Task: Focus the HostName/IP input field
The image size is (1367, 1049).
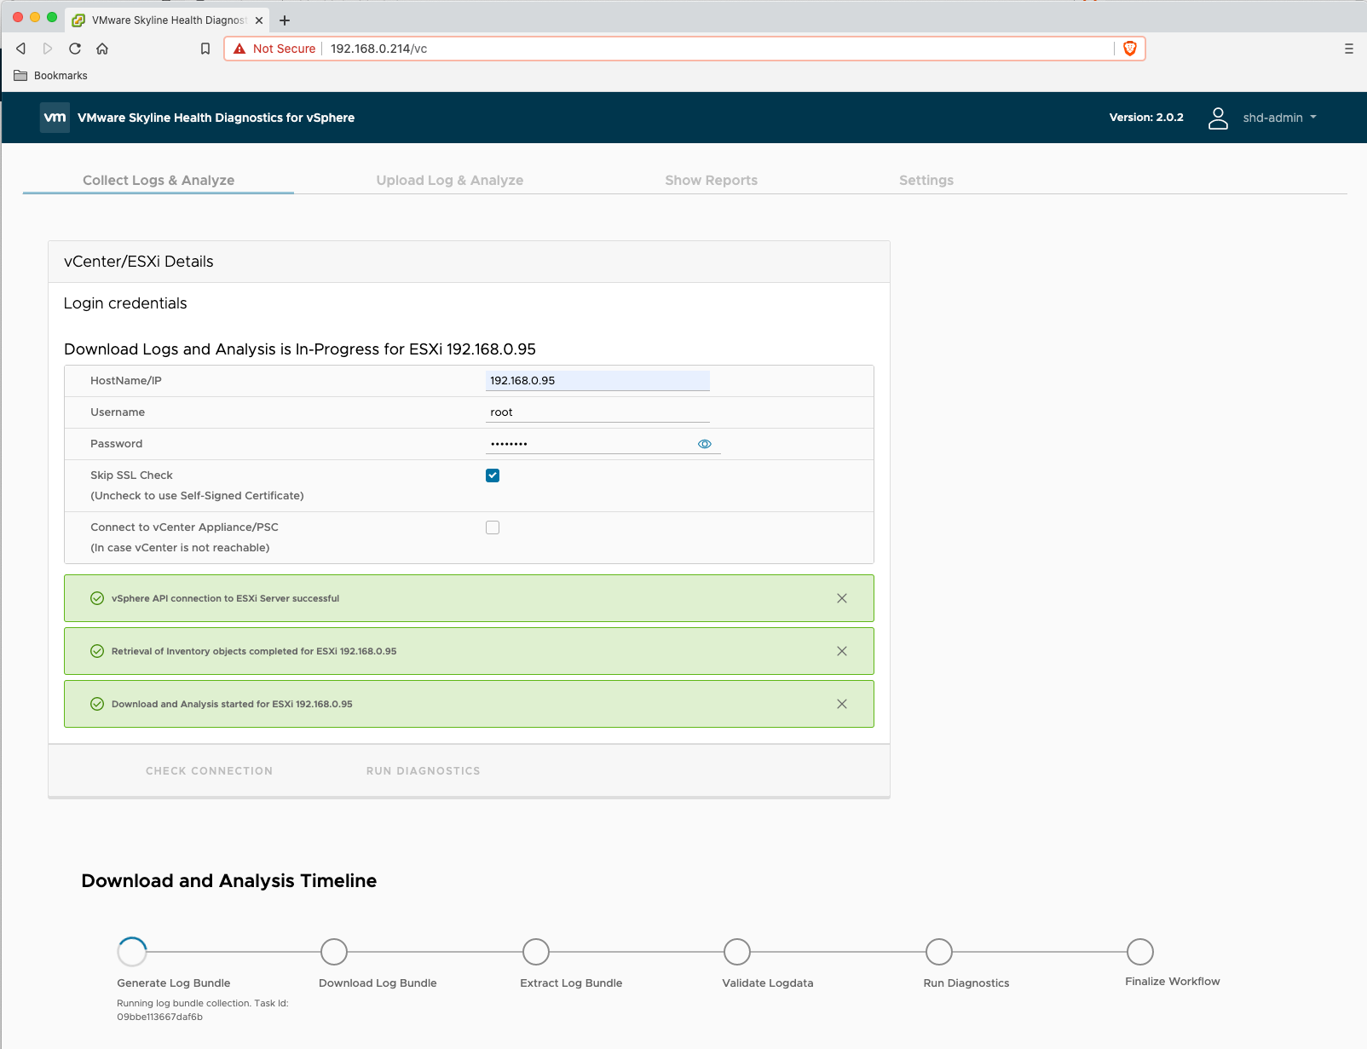Action: click(x=597, y=381)
